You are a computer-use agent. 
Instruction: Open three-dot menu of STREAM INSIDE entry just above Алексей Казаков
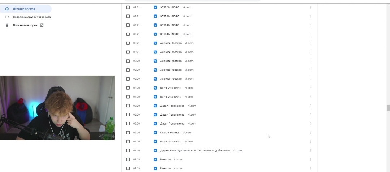(311, 34)
